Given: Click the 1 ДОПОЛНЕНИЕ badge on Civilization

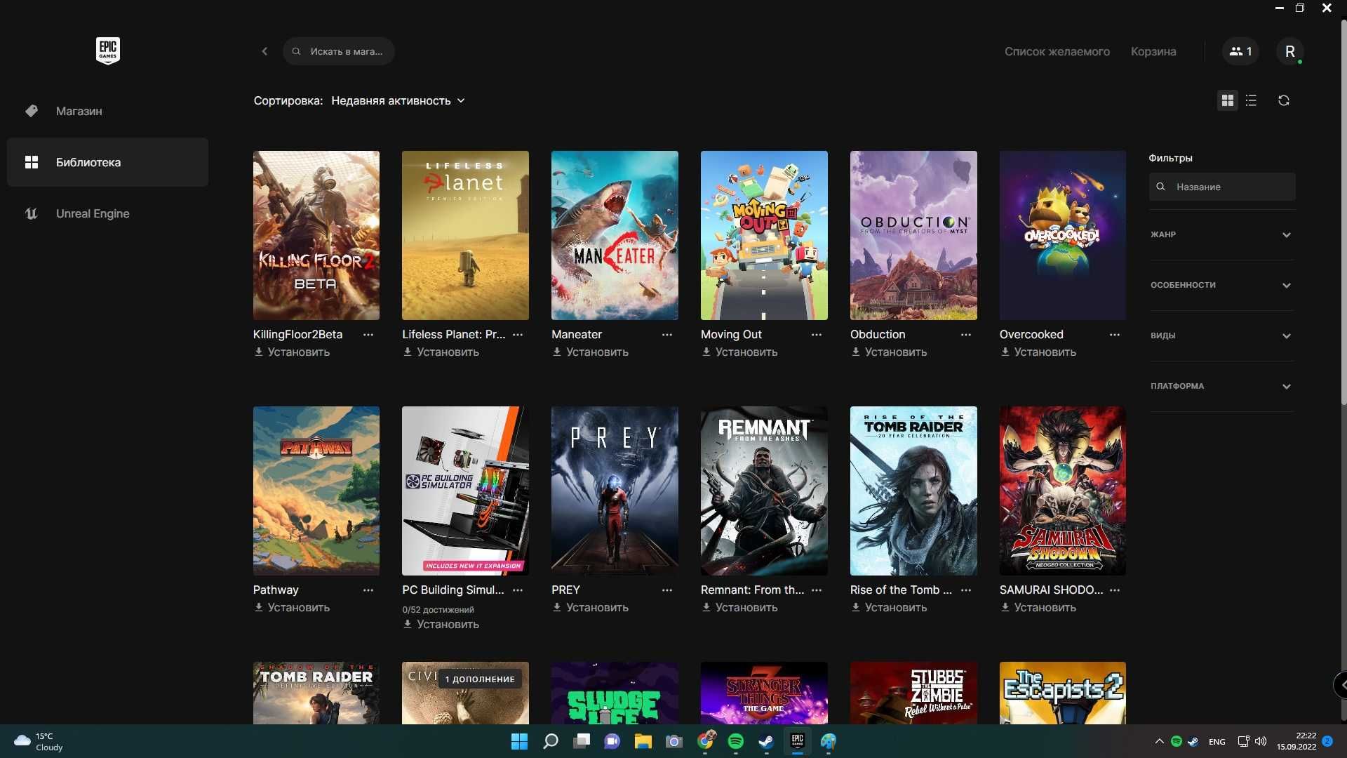Looking at the screenshot, I should (480, 679).
